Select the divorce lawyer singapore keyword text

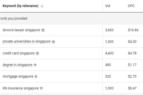[21, 30]
